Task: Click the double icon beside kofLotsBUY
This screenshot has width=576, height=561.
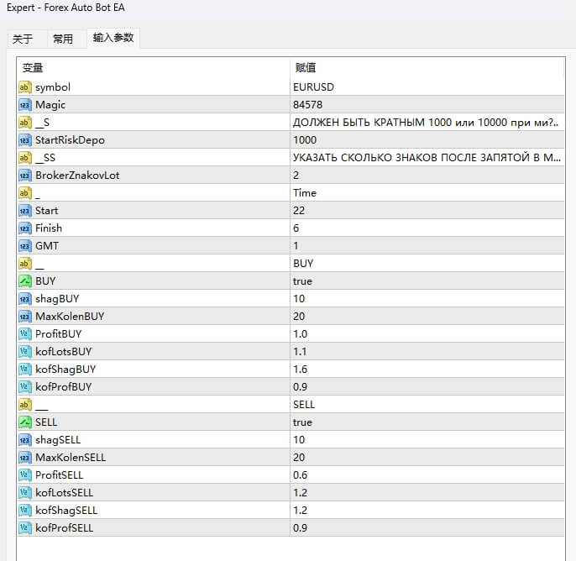Action: click(x=24, y=352)
